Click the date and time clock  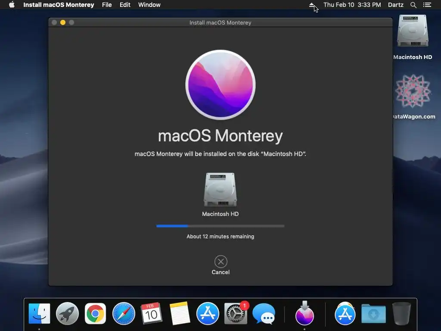click(x=352, y=5)
